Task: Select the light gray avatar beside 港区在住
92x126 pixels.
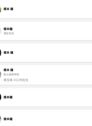Action: tap(0, 31)
